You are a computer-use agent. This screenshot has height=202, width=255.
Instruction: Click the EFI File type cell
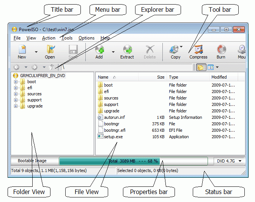[x=175, y=130]
